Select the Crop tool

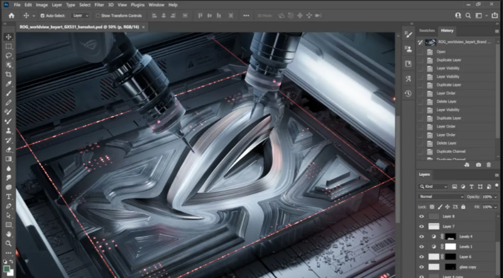(x=8, y=75)
